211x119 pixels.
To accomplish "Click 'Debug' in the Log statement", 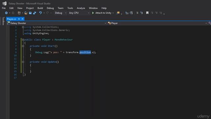I will click(x=39, y=52).
